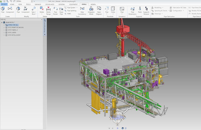Viewport: 201px width, 130px height.
Task: Click the pin icon on Model Explorer panel
Action: click(x=45, y=20)
